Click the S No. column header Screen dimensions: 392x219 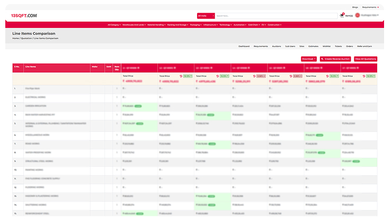pos(18,68)
